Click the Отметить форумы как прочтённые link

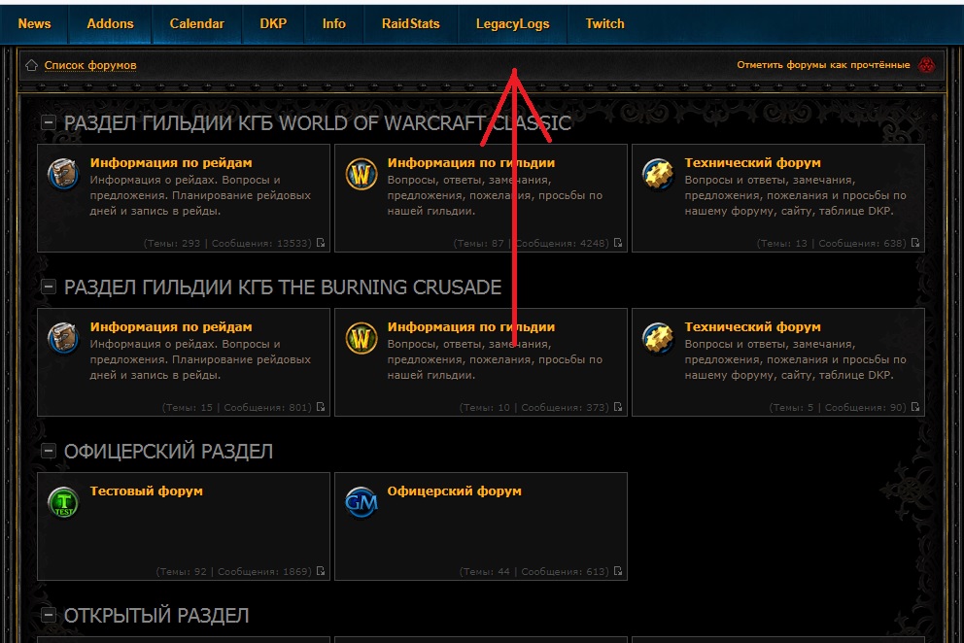pos(823,65)
